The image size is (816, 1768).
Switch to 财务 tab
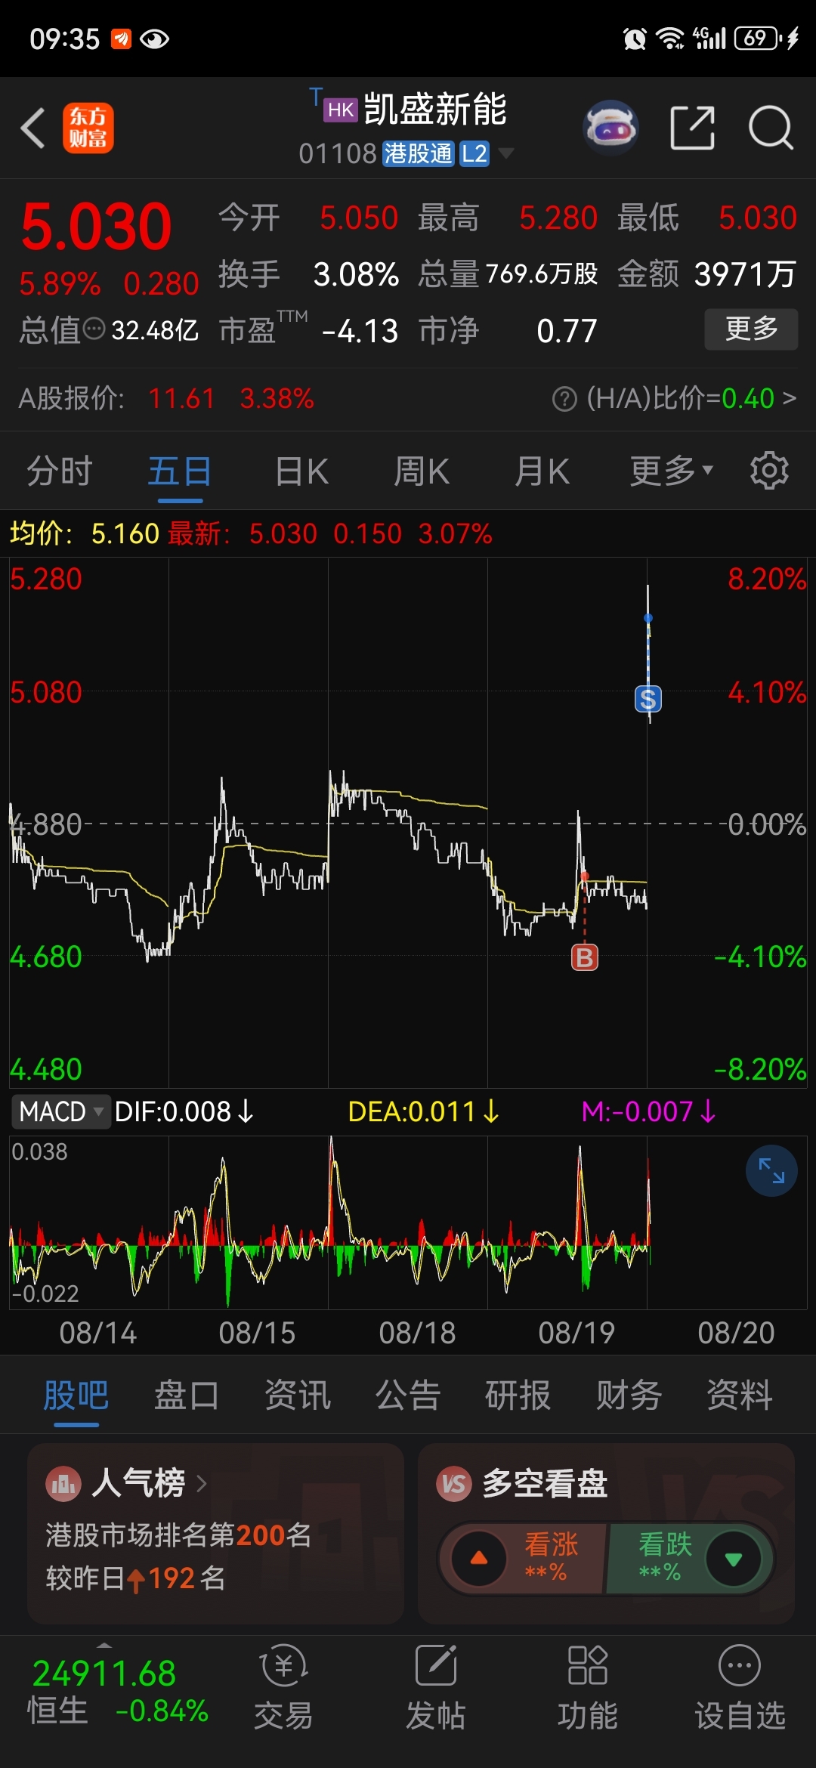tap(629, 1395)
